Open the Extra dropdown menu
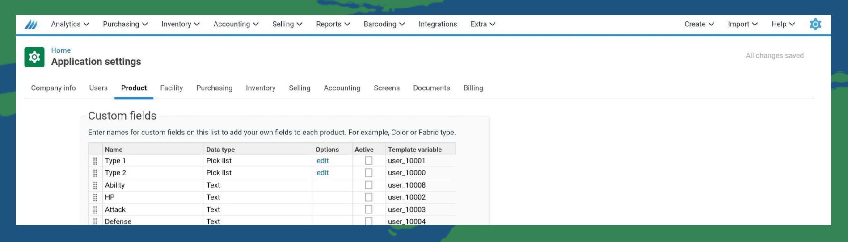The height and width of the screenshot is (242, 848). pos(483,24)
